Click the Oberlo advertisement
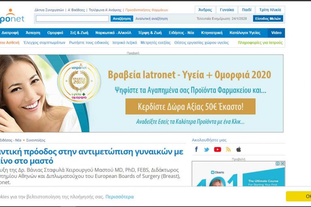This screenshot has width=311, height=207. click(x=239, y=174)
